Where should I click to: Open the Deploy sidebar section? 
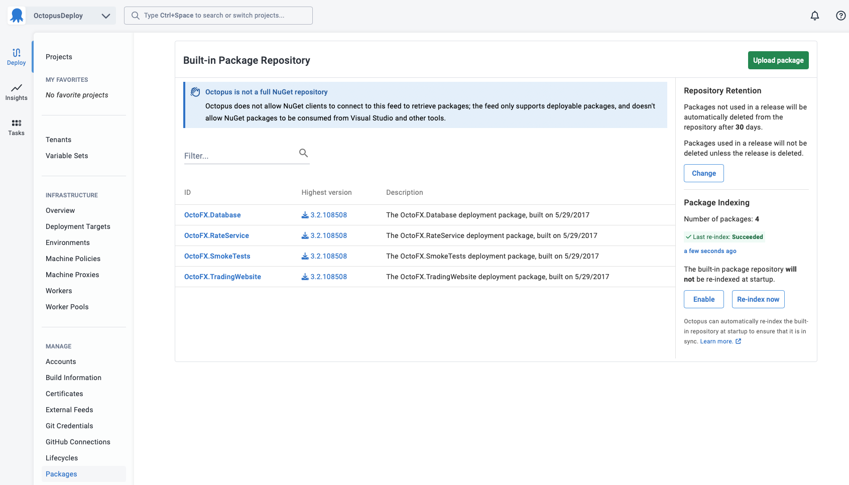pyautogui.click(x=17, y=57)
